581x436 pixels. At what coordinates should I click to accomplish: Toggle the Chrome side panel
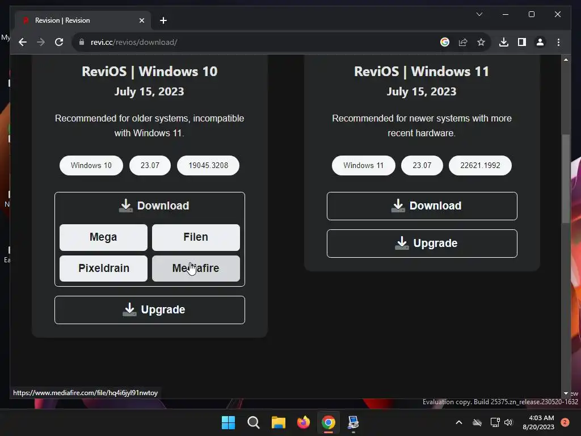[522, 42]
